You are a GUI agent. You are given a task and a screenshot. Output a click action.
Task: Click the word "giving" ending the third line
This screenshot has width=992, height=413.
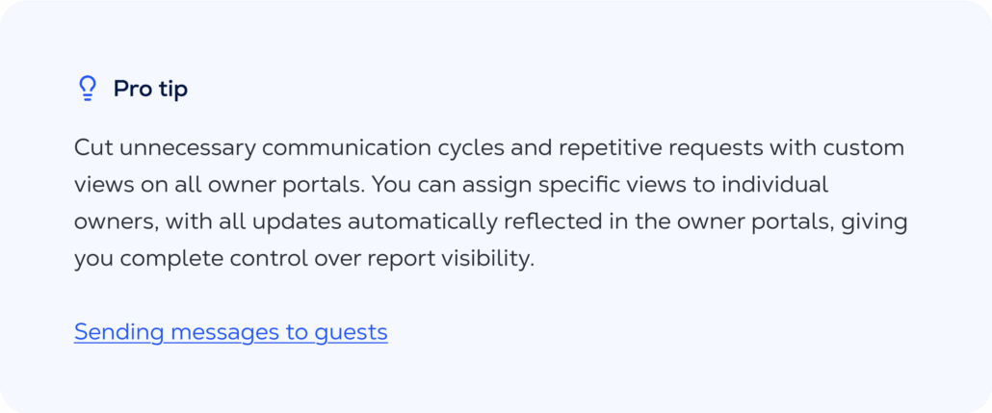click(x=875, y=222)
